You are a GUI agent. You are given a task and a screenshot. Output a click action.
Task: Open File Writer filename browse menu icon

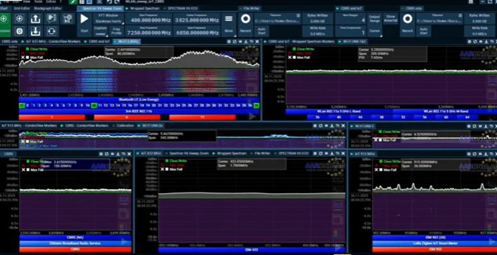(x=298, y=15)
